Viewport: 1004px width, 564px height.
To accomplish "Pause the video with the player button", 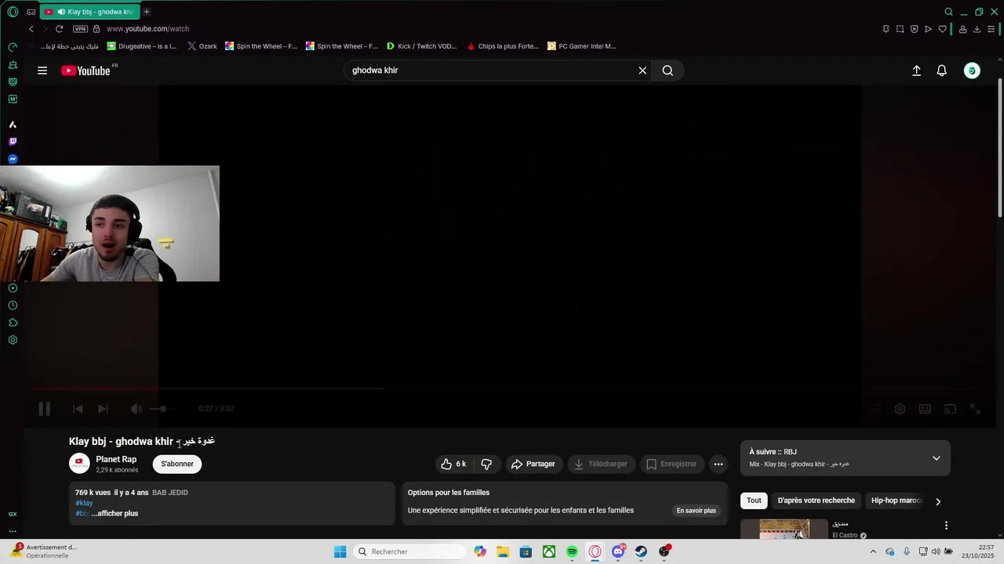I will (x=45, y=408).
